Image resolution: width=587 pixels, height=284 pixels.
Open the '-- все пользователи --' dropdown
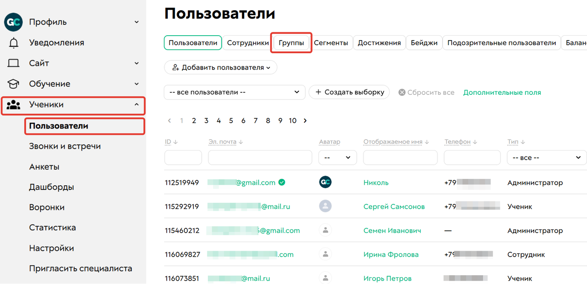234,92
